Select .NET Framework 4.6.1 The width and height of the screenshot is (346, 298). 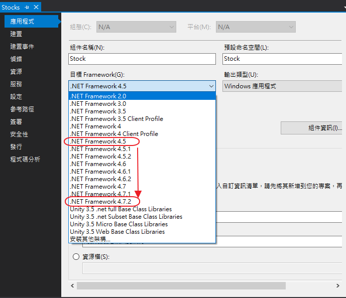142,172
